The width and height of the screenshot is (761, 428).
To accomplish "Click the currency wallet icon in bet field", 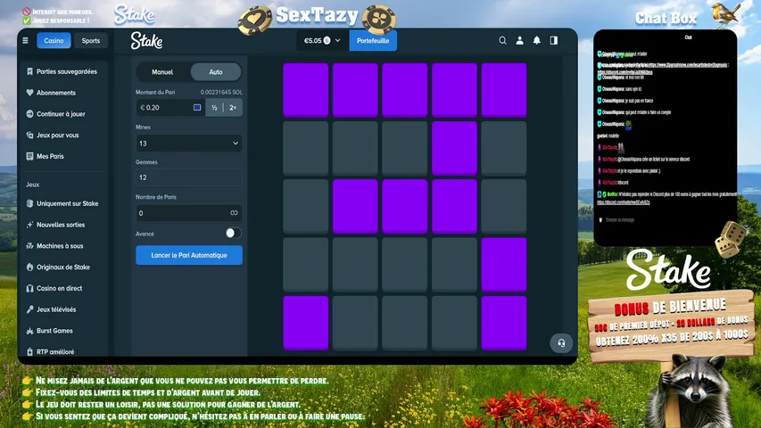I will tap(197, 107).
